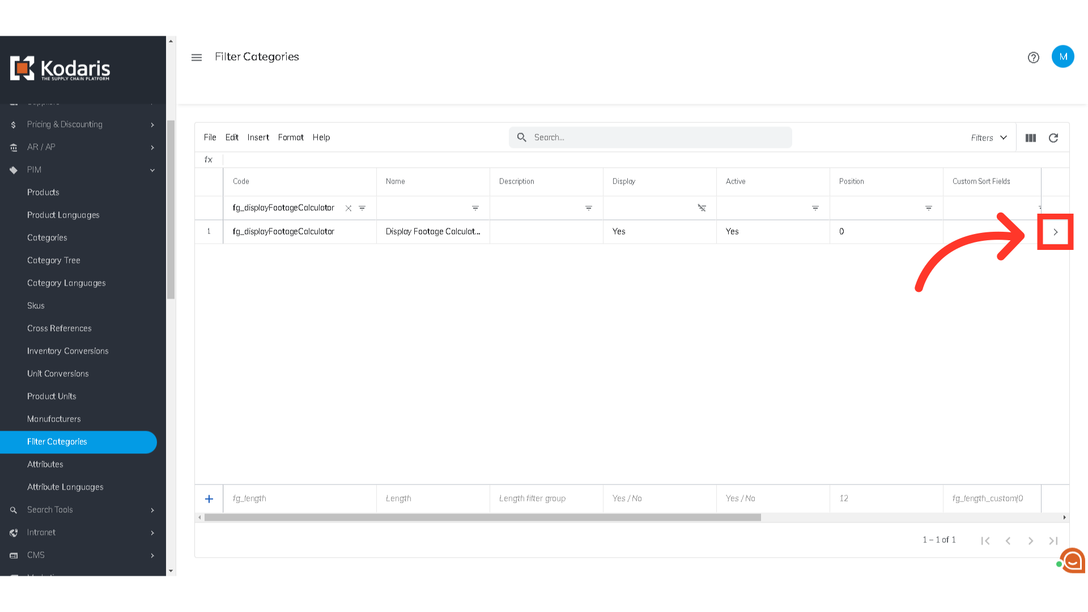The width and height of the screenshot is (1088, 612).
Task: Open the Insert menu
Action: click(x=258, y=137)
